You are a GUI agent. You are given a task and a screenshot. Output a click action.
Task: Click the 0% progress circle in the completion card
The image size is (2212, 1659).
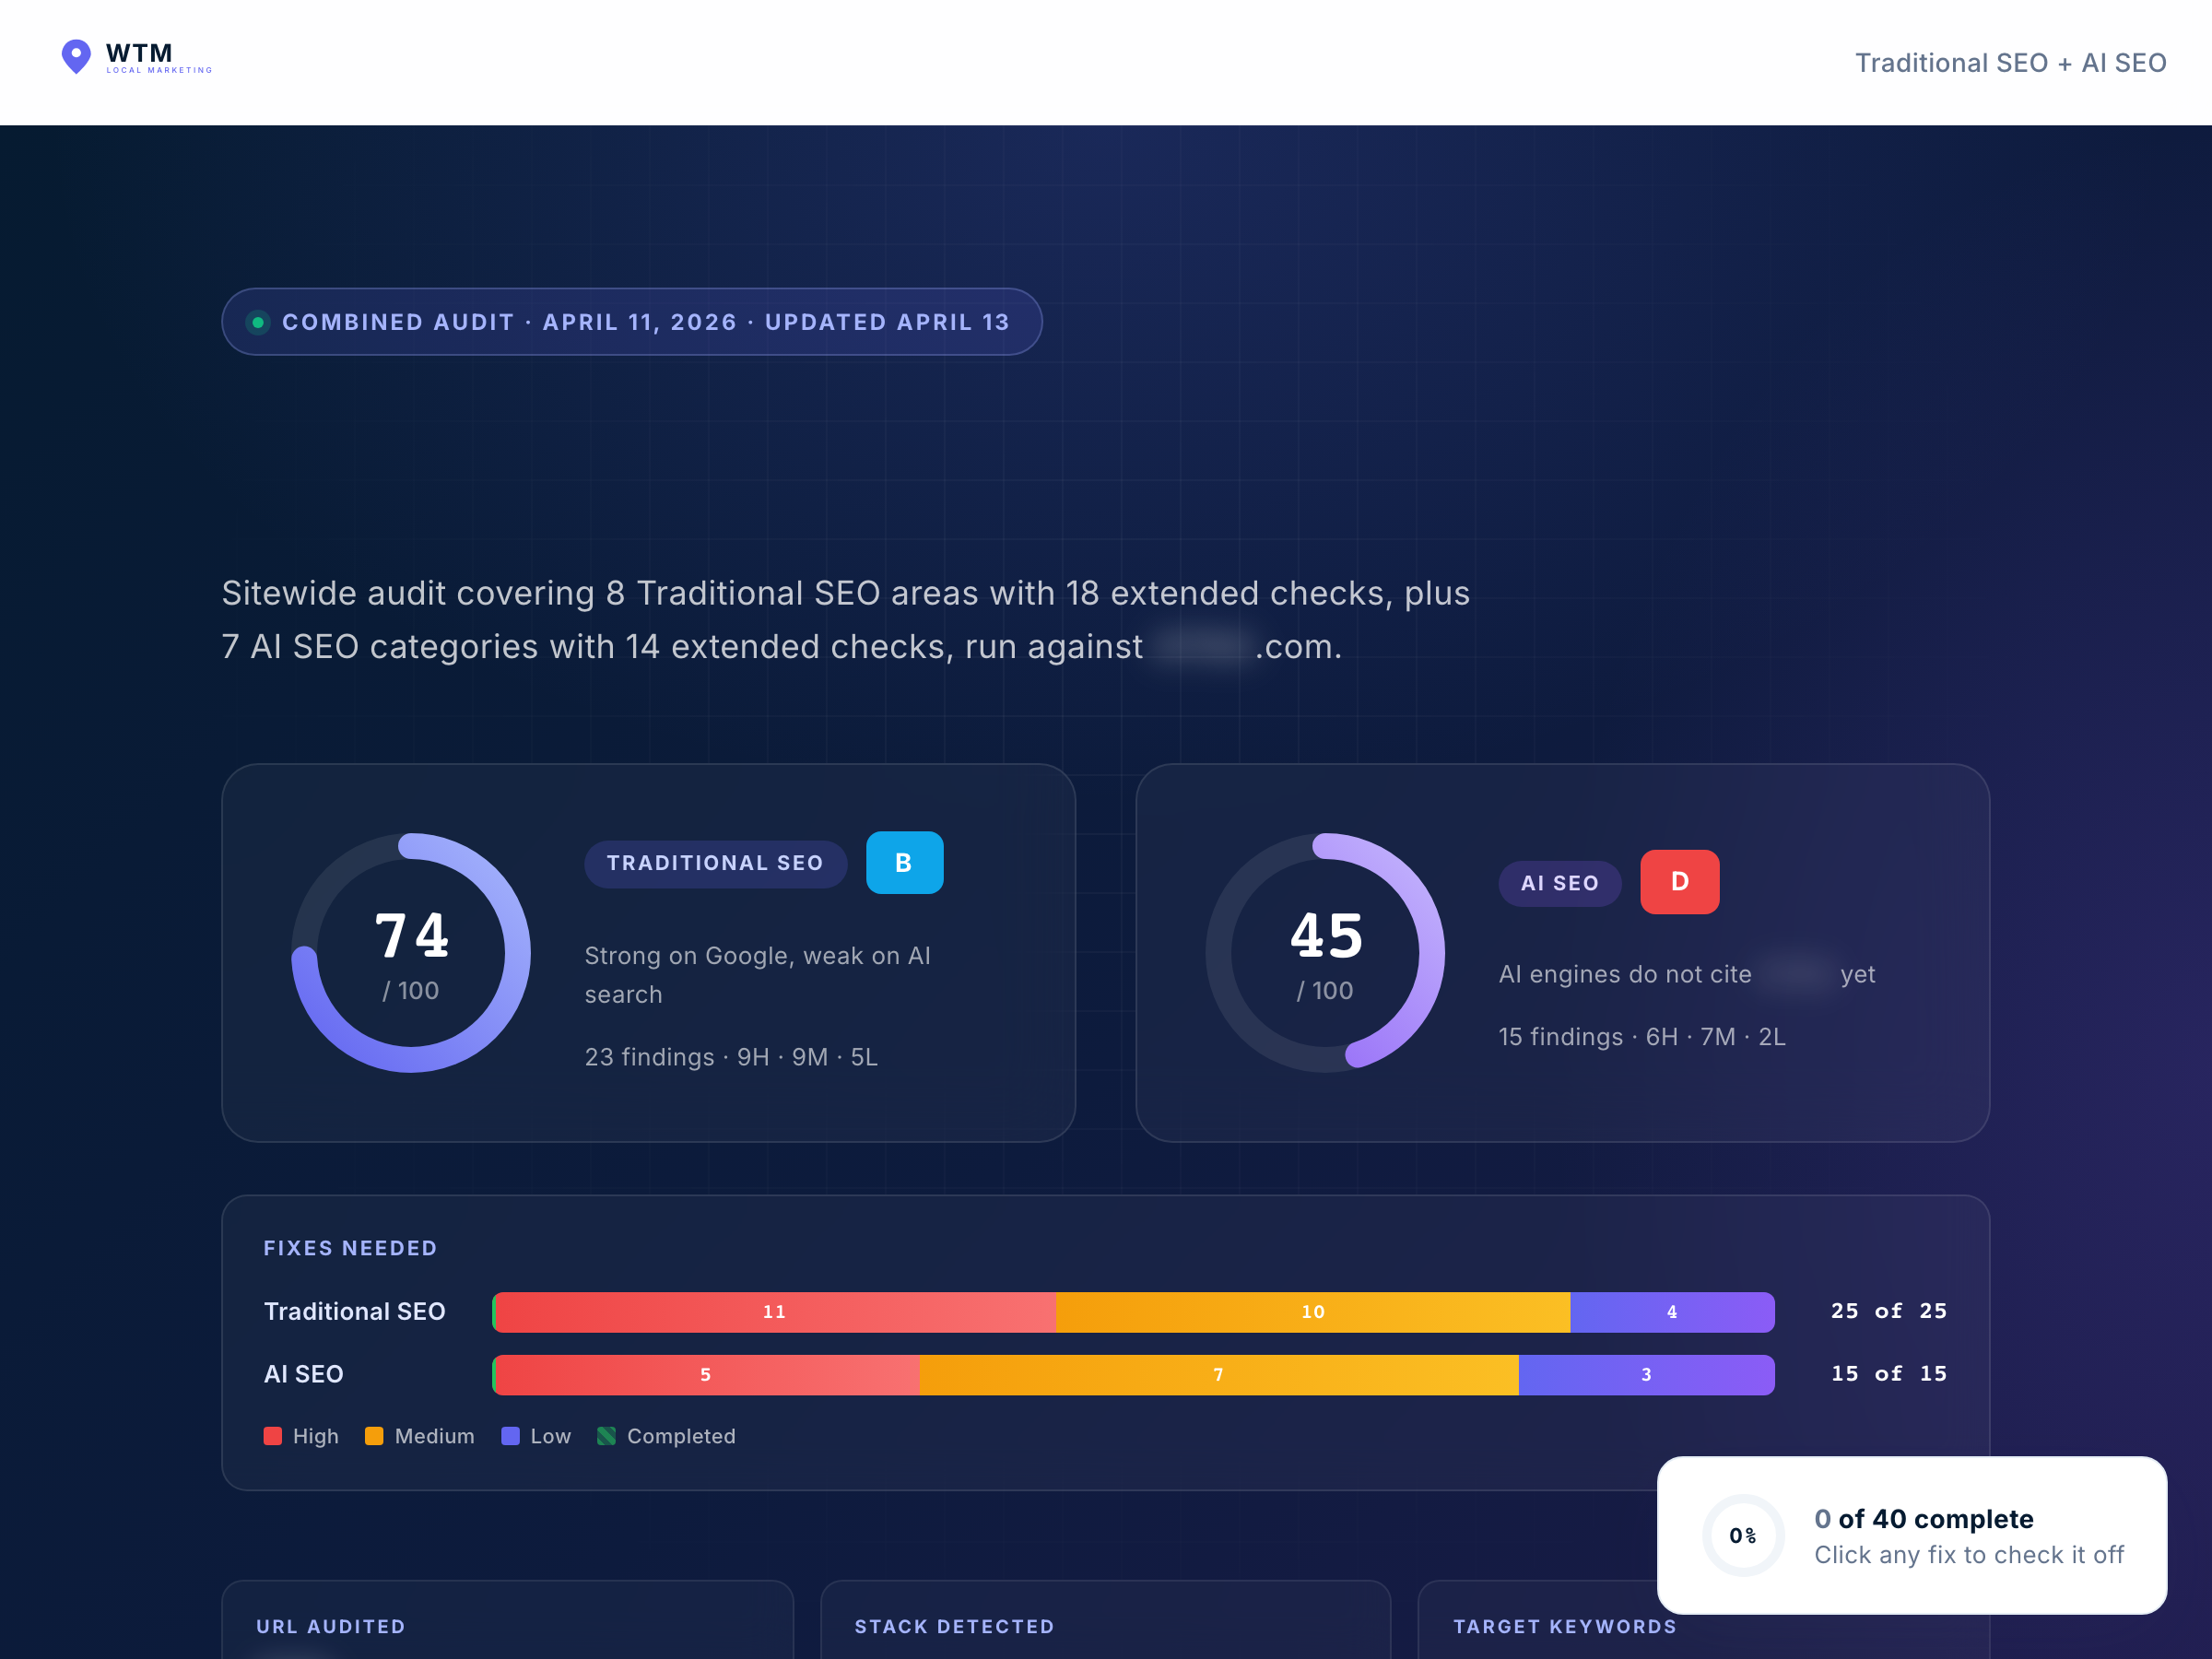1743,1536
